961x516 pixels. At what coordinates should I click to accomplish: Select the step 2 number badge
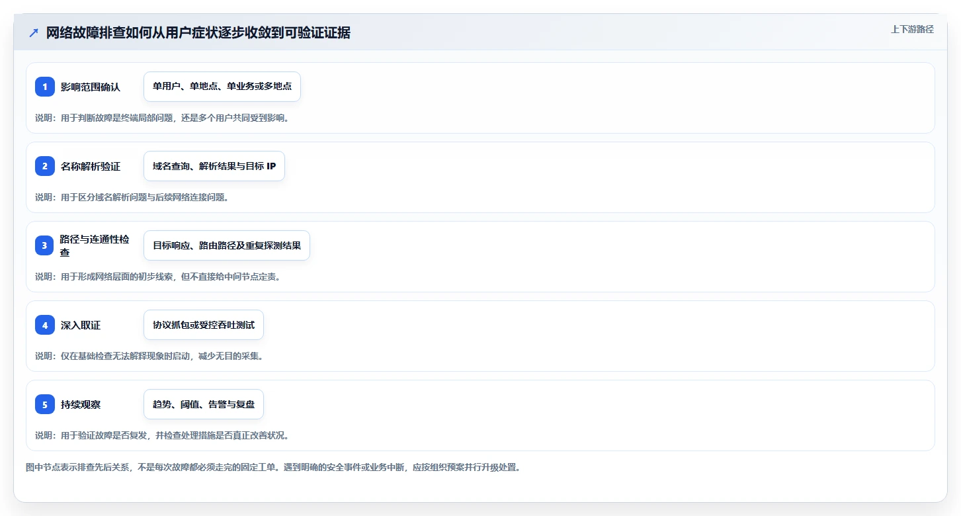coord(45,166)
